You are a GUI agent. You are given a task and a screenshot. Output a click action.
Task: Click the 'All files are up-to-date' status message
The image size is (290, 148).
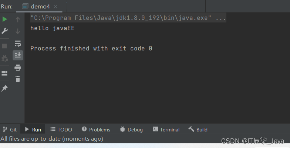(52, 139)
